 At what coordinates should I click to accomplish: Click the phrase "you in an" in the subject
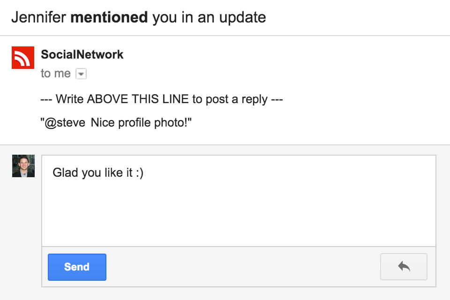coord(183,18)
